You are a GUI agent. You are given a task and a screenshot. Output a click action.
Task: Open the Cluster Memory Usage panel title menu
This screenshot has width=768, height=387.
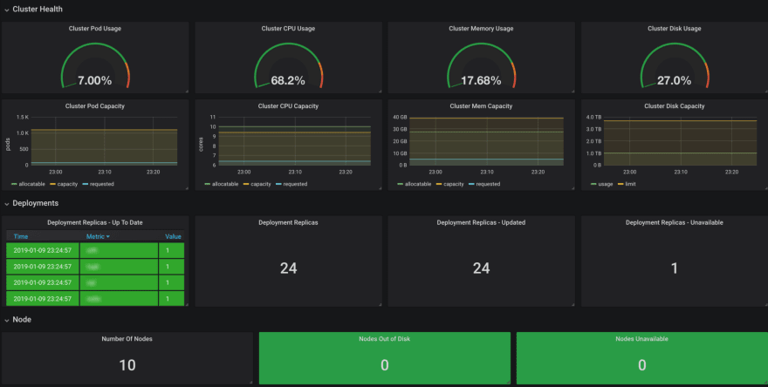click(x=481, y=29)
